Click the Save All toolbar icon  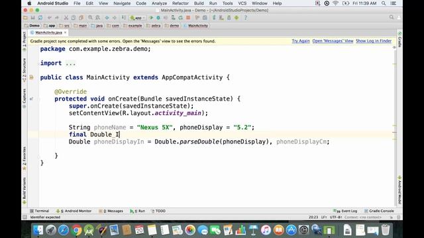32,18
